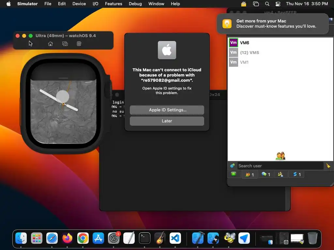The width and height of the screenshot is (334, 250).
Task: Open System Settings with badge in Dock
Action: point(114,238)
